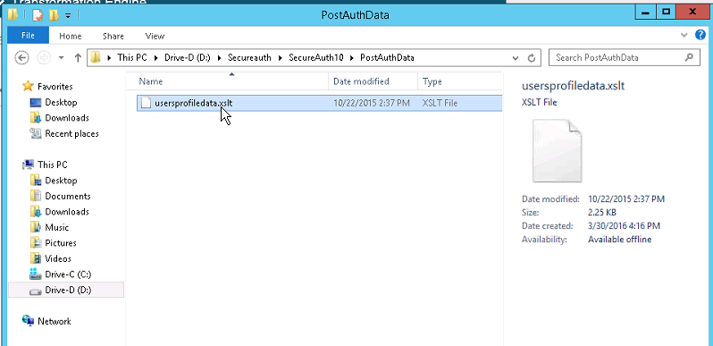Click the usersprofiledata.xslt file icon
Image resolution: width=713 pixels, height=346 pixels.
tap(146, 103)
